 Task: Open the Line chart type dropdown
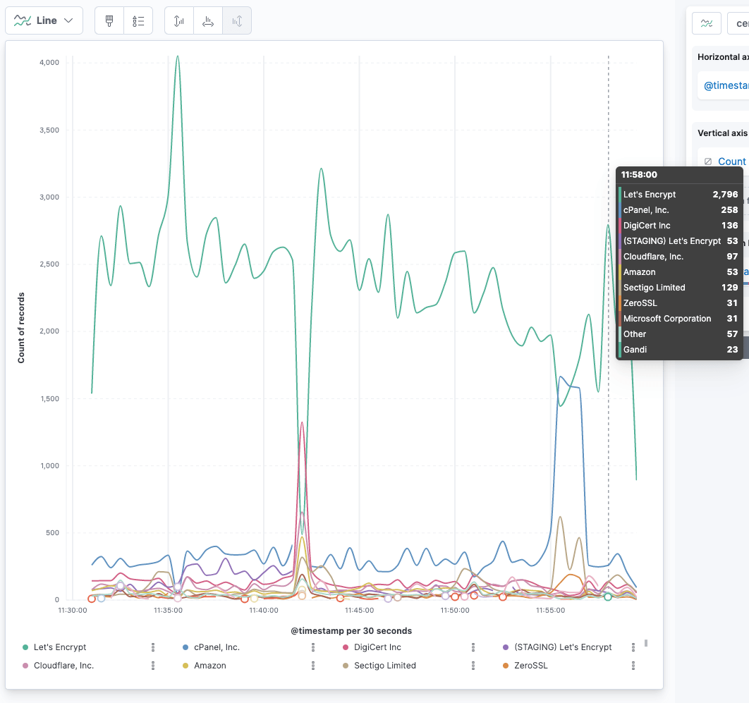pos(44,20)
